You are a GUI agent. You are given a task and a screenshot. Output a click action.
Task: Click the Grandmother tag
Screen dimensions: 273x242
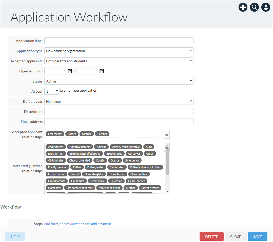tap(139, 174)
